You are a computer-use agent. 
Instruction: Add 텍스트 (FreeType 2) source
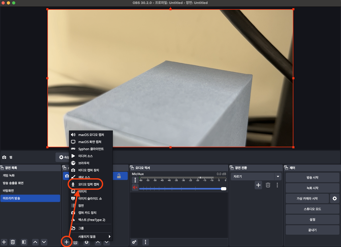coord(91,220)
